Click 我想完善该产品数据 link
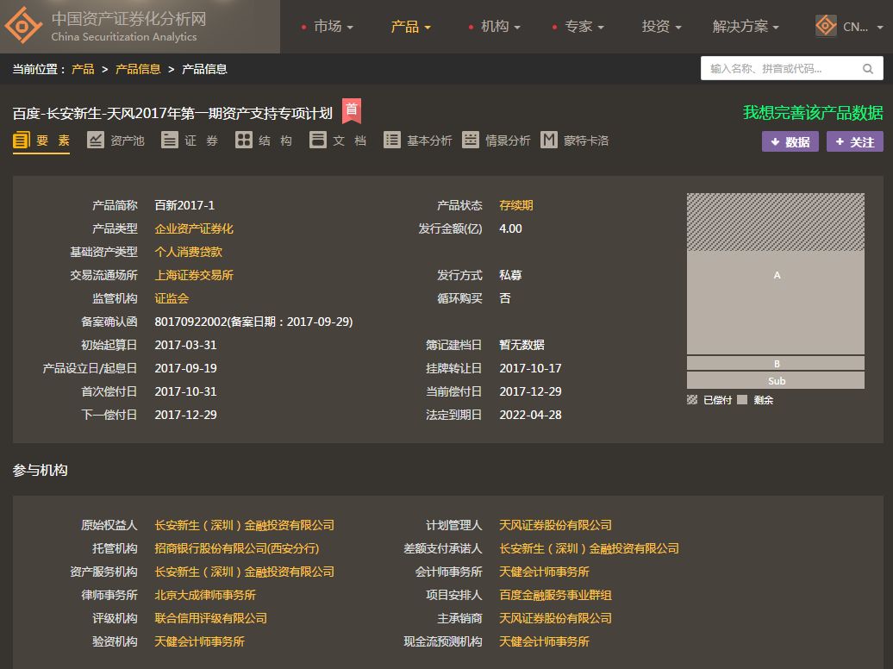Screen dimensions: 893x669 coord(813,113)
